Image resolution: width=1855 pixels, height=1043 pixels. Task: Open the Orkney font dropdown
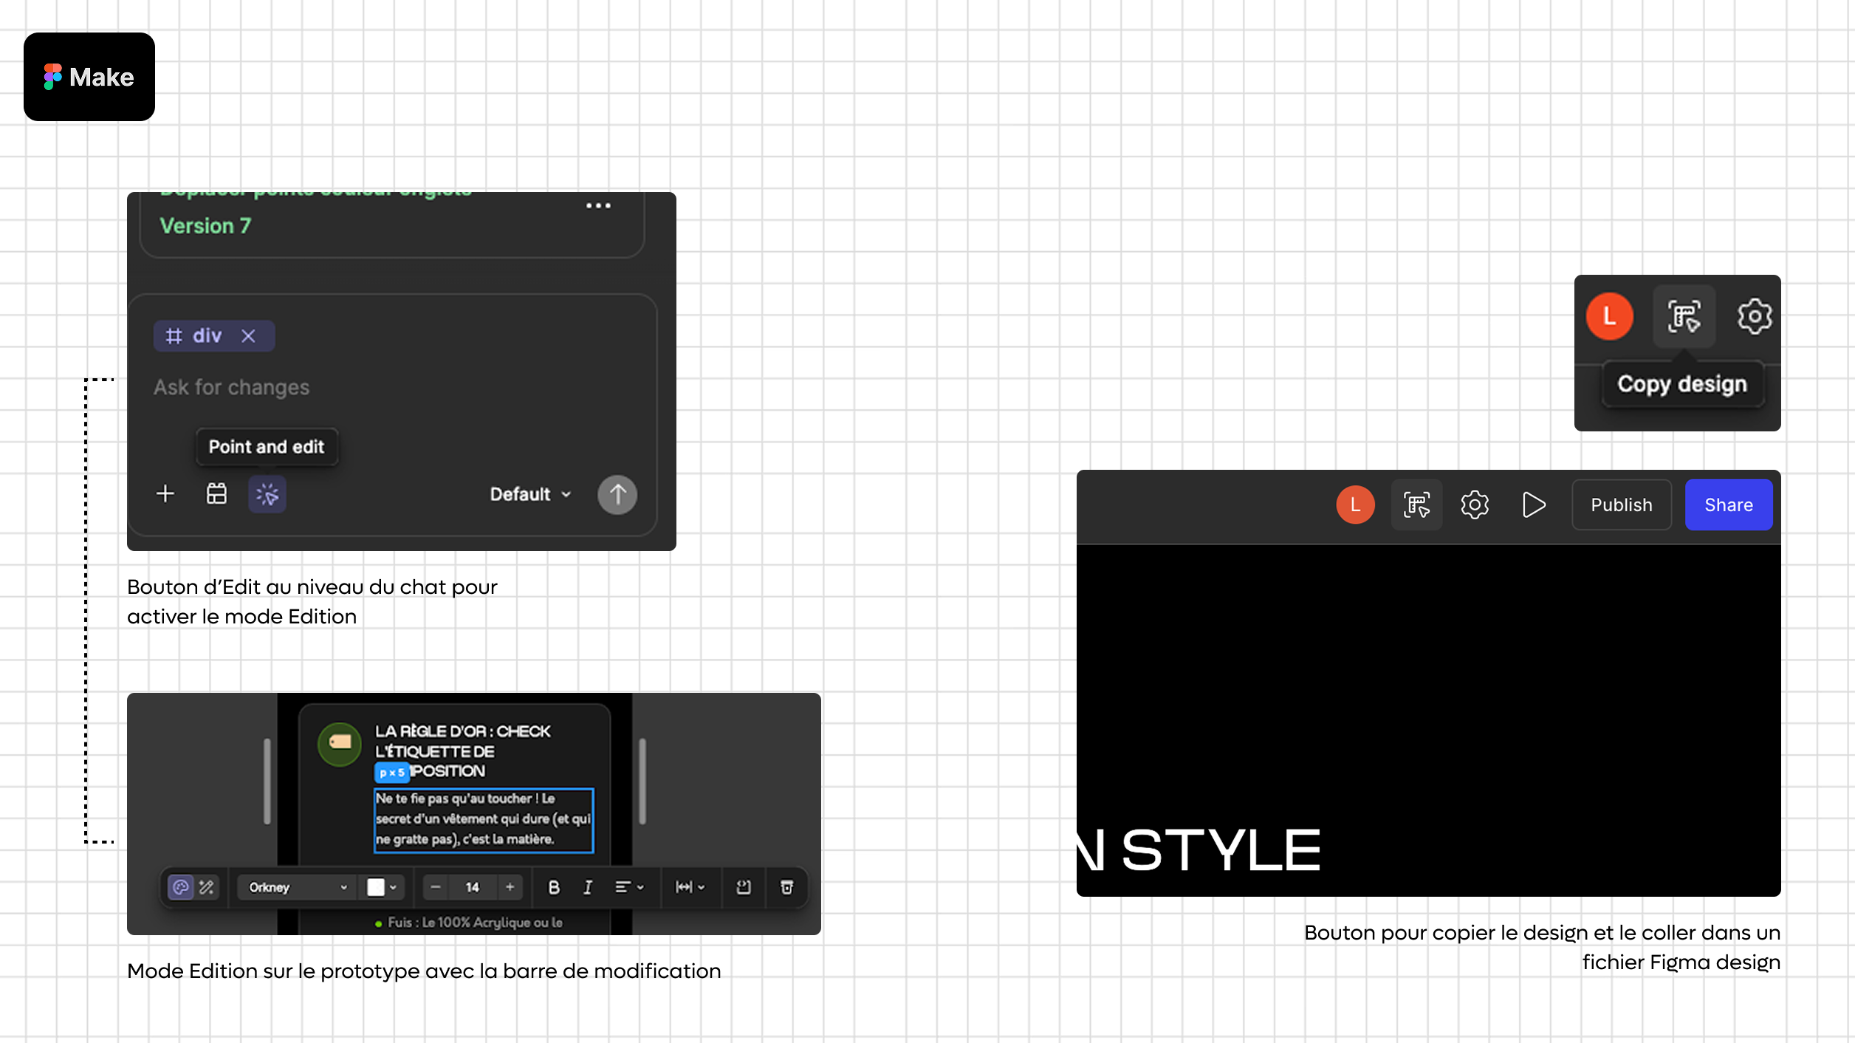point(297,887)
